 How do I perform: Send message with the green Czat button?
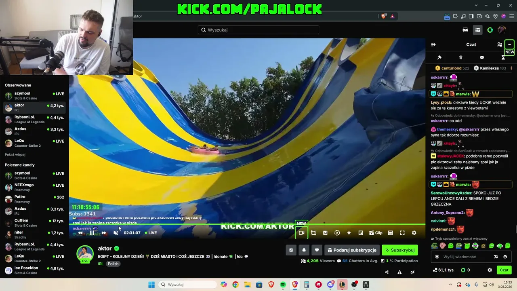pos(504,270)
